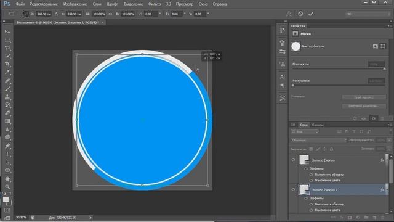Cancel the transform operation
This screenshot has width=394, height=222.
(300, 14)
